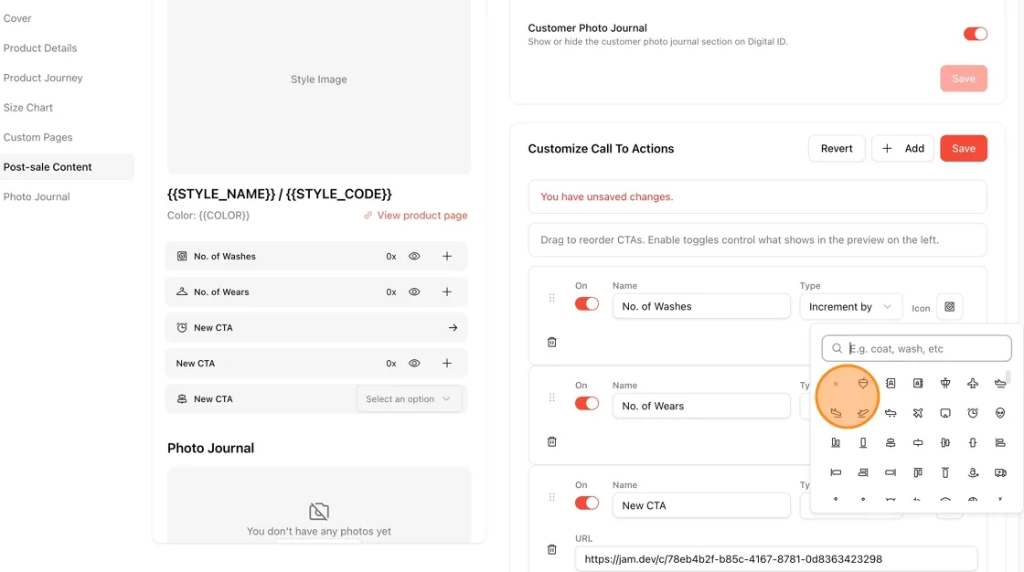Open the icon selector button next to Icon label

950,307
